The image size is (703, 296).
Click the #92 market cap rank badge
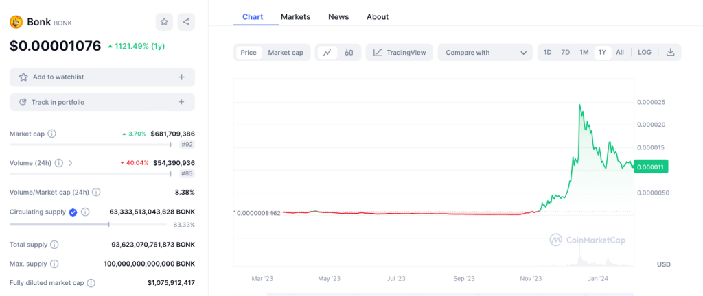click(x=188, y=145)
